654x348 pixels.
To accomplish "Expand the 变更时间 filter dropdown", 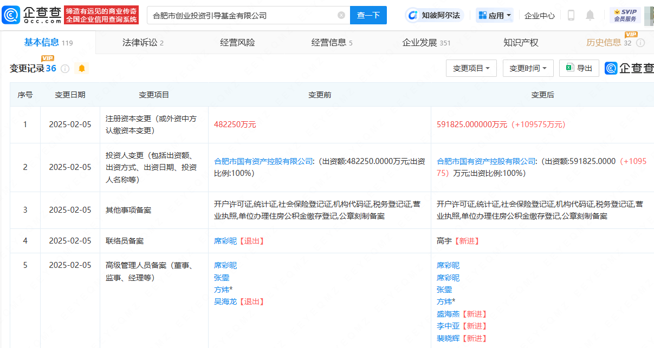I will (528, 68).
